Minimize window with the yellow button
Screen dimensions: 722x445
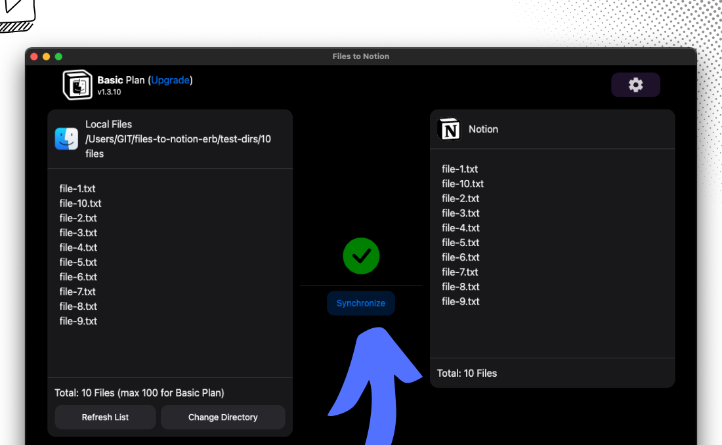(46, 56)
